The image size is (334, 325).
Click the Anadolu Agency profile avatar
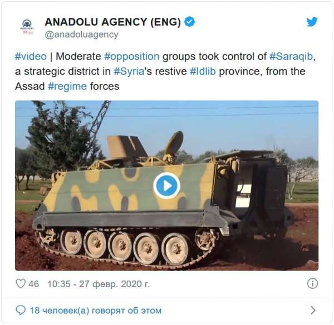(x=27, y=27)
